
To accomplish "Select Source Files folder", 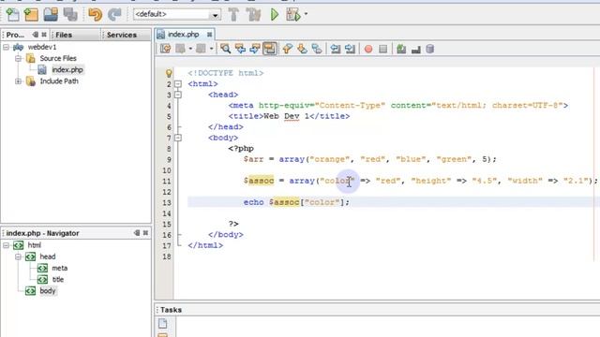I will (x=58, y=58).
